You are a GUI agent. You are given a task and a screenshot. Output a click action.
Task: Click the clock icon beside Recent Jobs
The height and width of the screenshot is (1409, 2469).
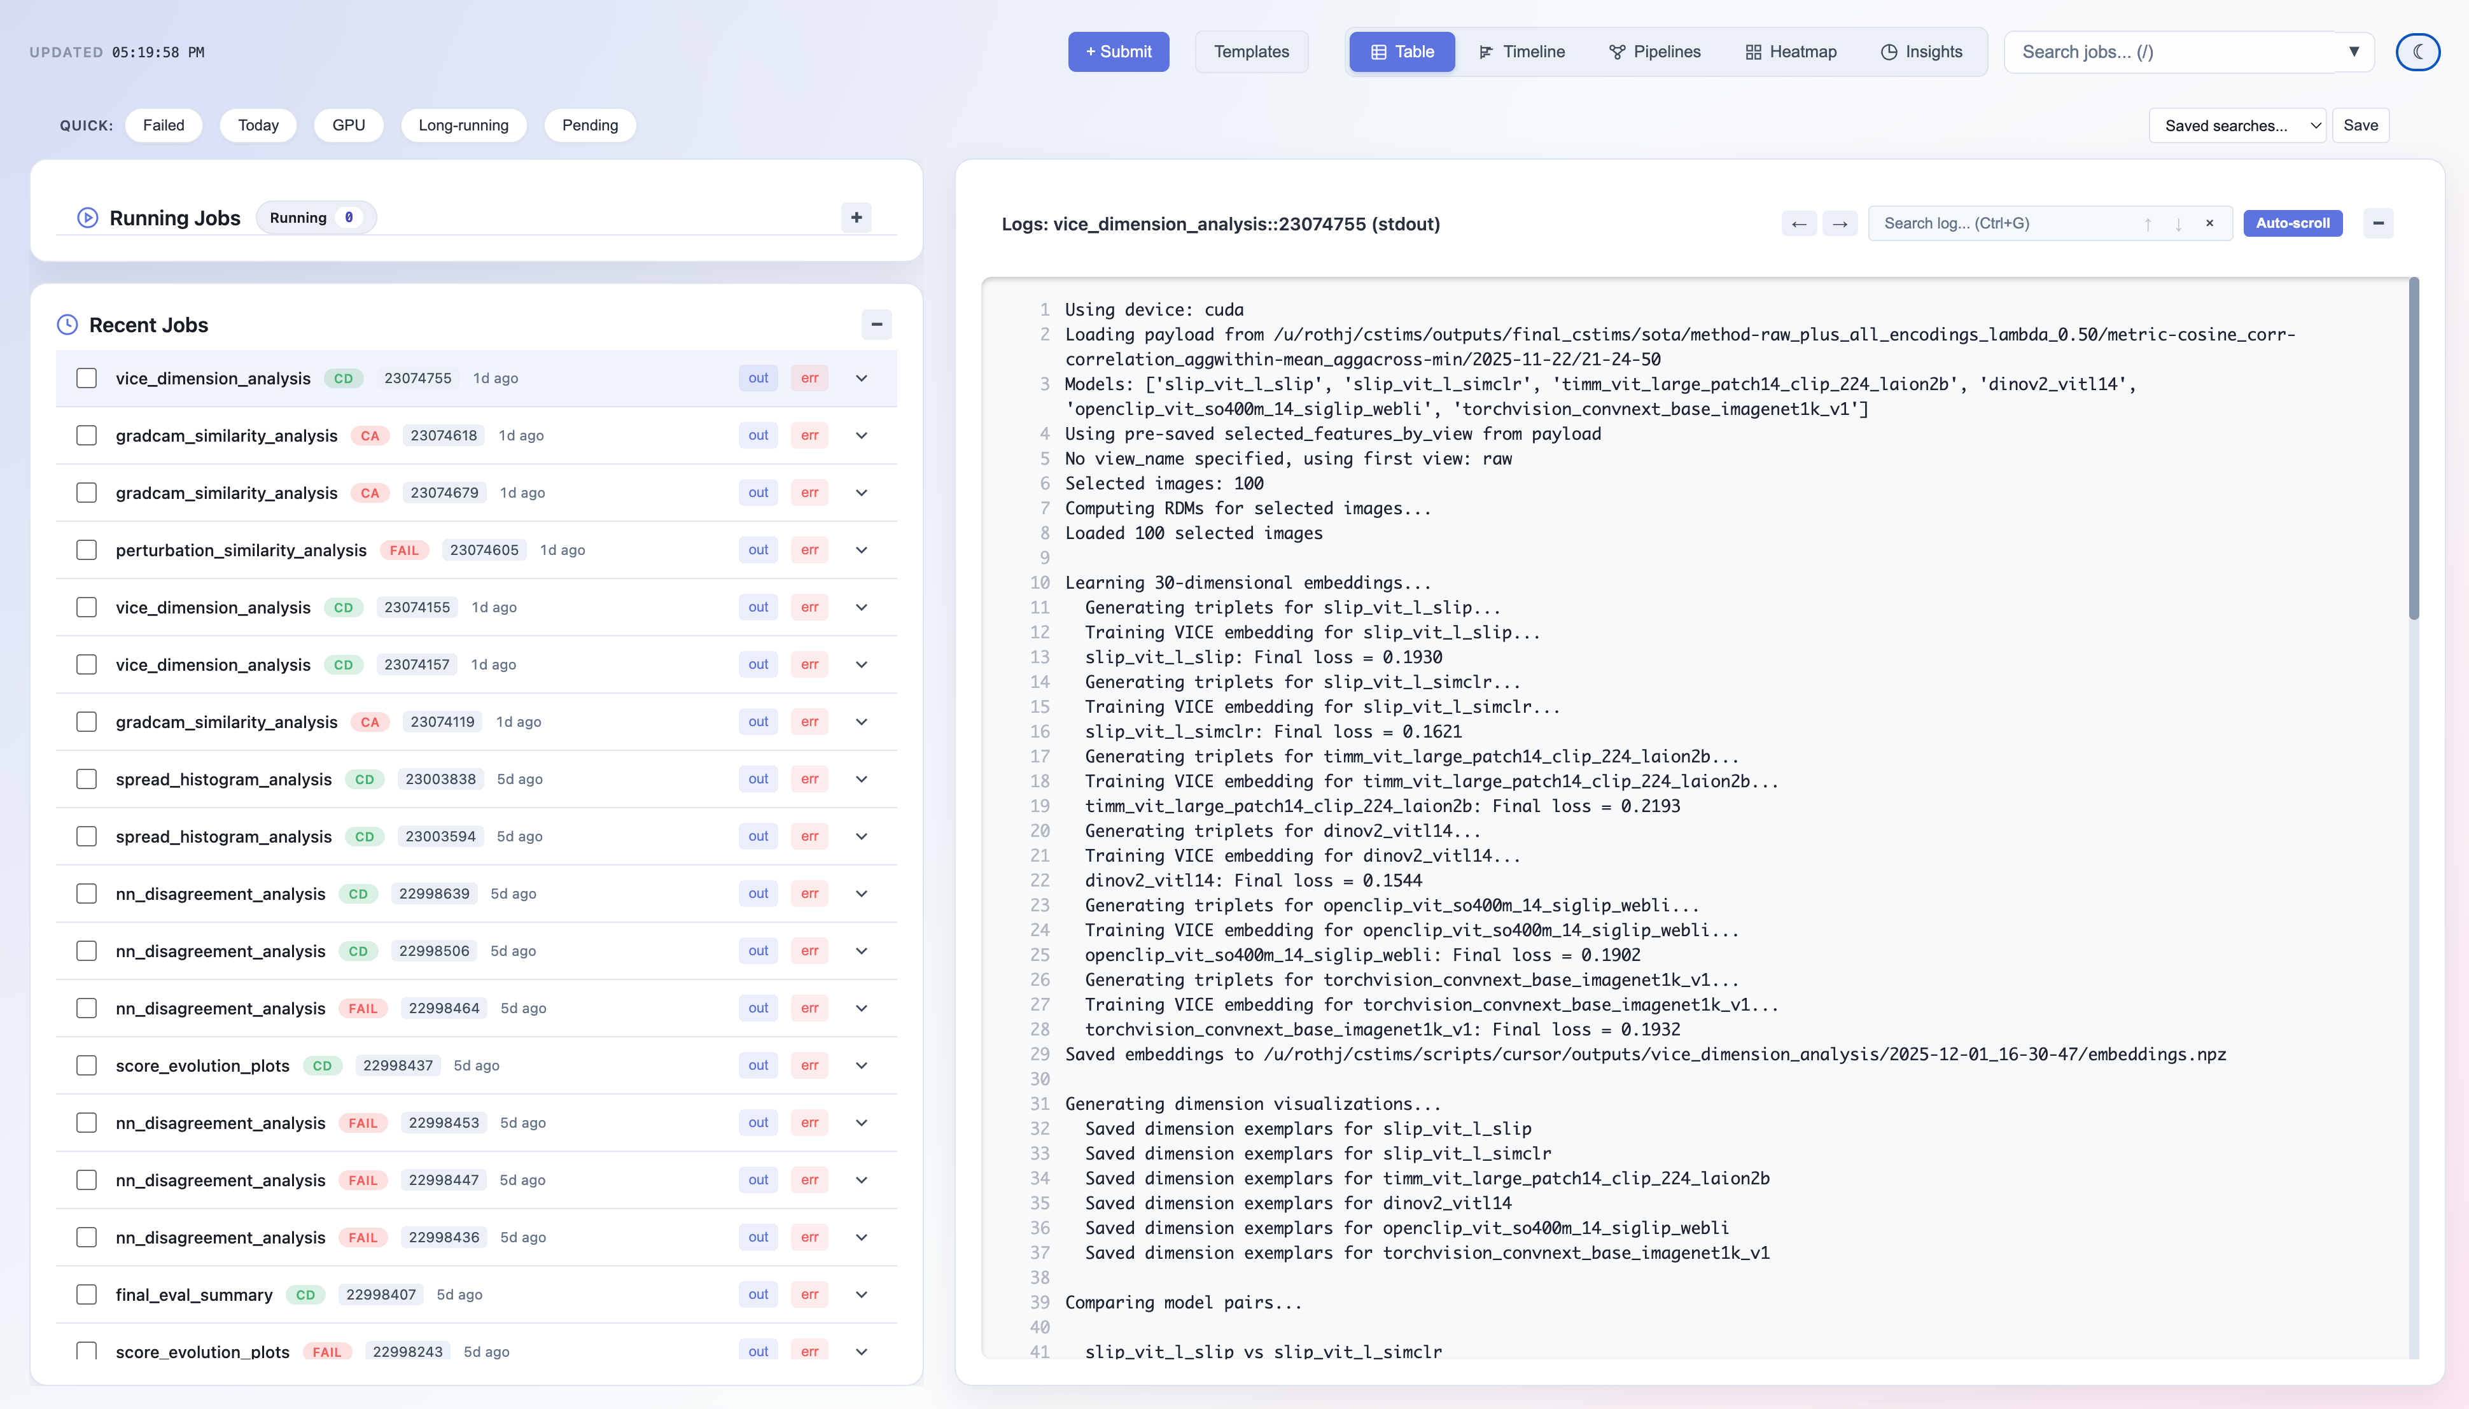pyautogui.click(x=67, y=324)
